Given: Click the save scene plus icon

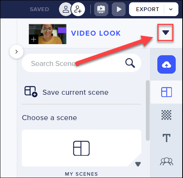Looking at the screenshot, I should pos(31,92).
